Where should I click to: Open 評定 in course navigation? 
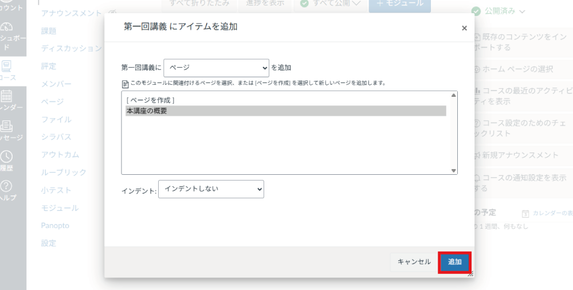49,66
